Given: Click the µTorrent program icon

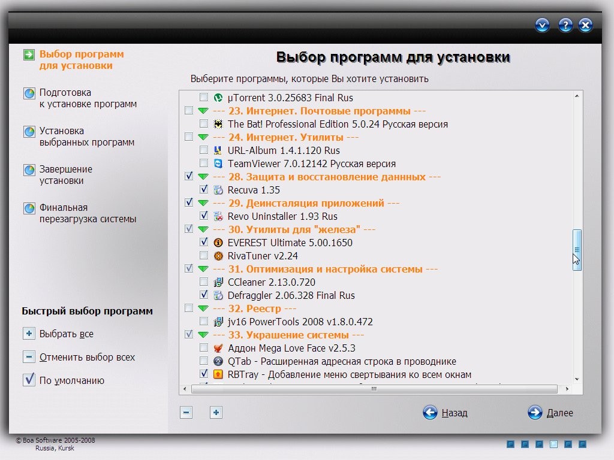Looking at the screenshot, I should tap(218, 98).
